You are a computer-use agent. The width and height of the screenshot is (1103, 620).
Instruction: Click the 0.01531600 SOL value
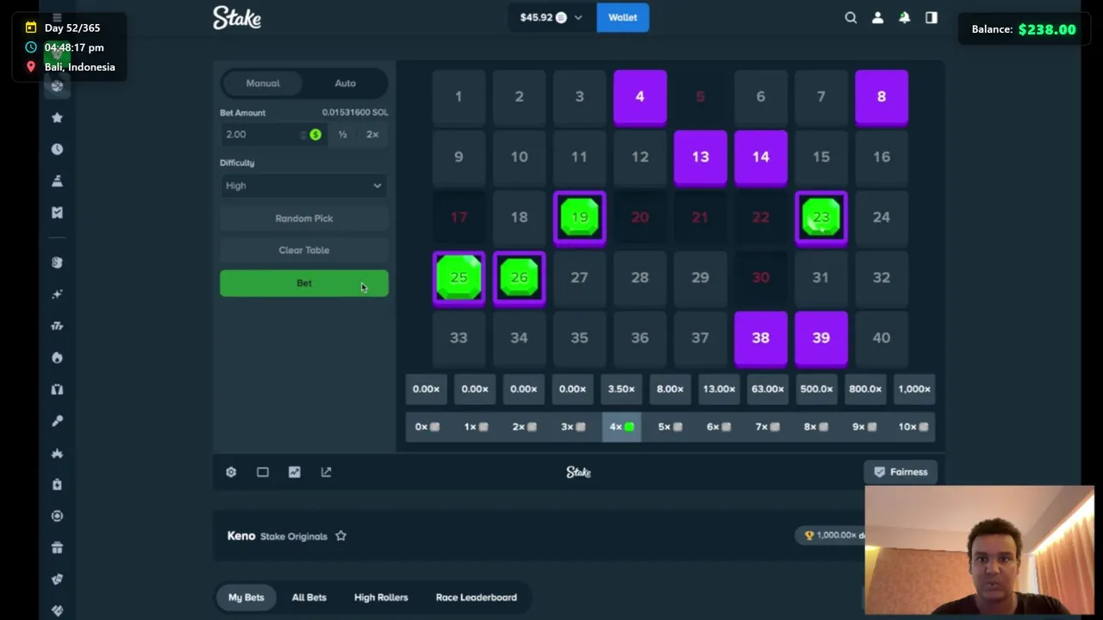pos(355,112)
